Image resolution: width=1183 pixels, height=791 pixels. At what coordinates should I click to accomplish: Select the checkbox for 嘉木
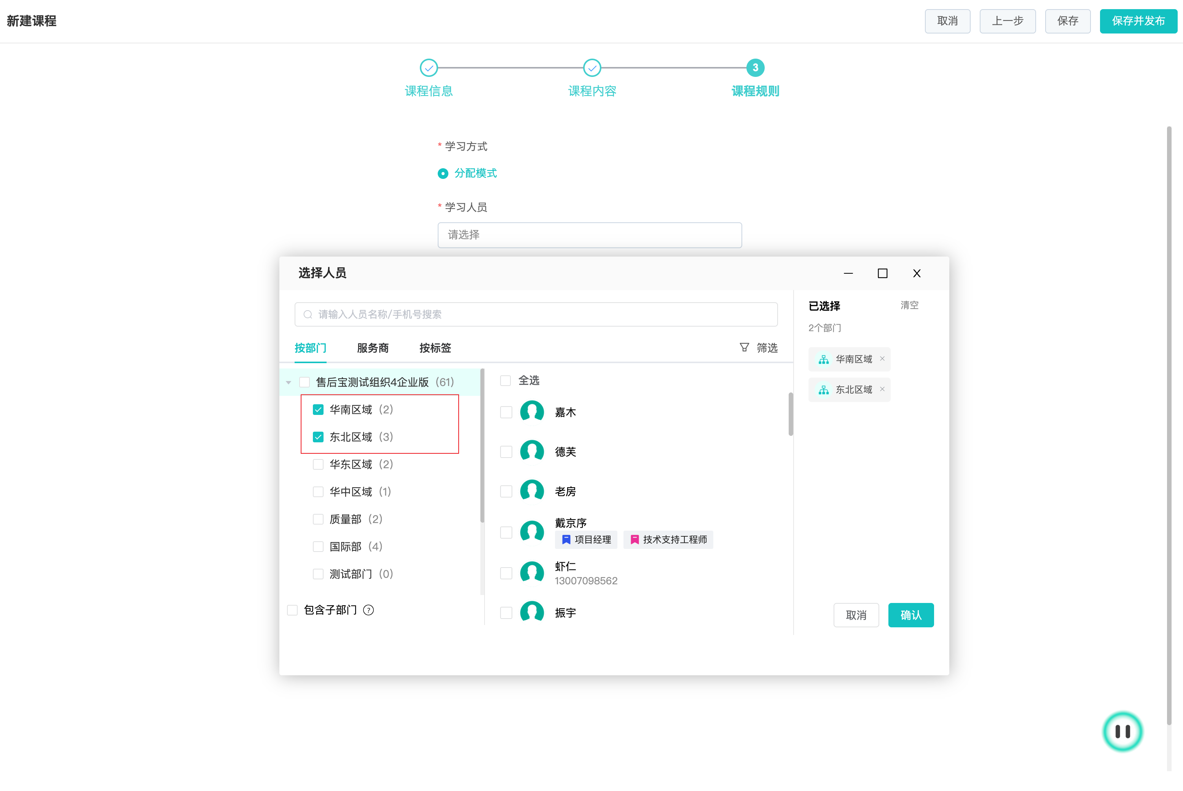pyautogui.click(x=506, y=412)
